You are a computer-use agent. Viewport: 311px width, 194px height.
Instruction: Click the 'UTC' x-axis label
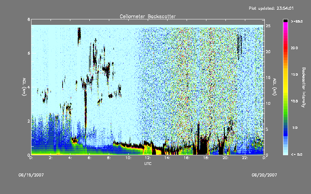pos(148,163)
